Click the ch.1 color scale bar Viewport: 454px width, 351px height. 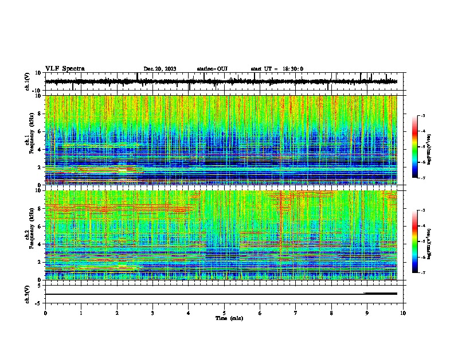coord(415,147)
